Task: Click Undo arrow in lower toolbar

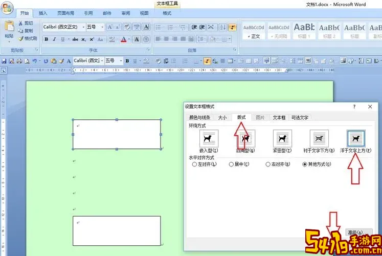Action: tap(34, 61)
